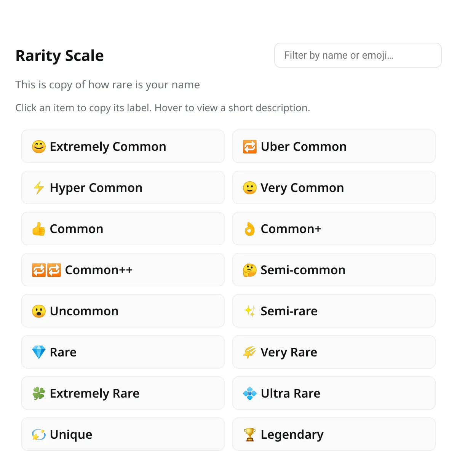Copy the Common++ label
The height and width of the screenshot is (457, 457).
point(123,270)
